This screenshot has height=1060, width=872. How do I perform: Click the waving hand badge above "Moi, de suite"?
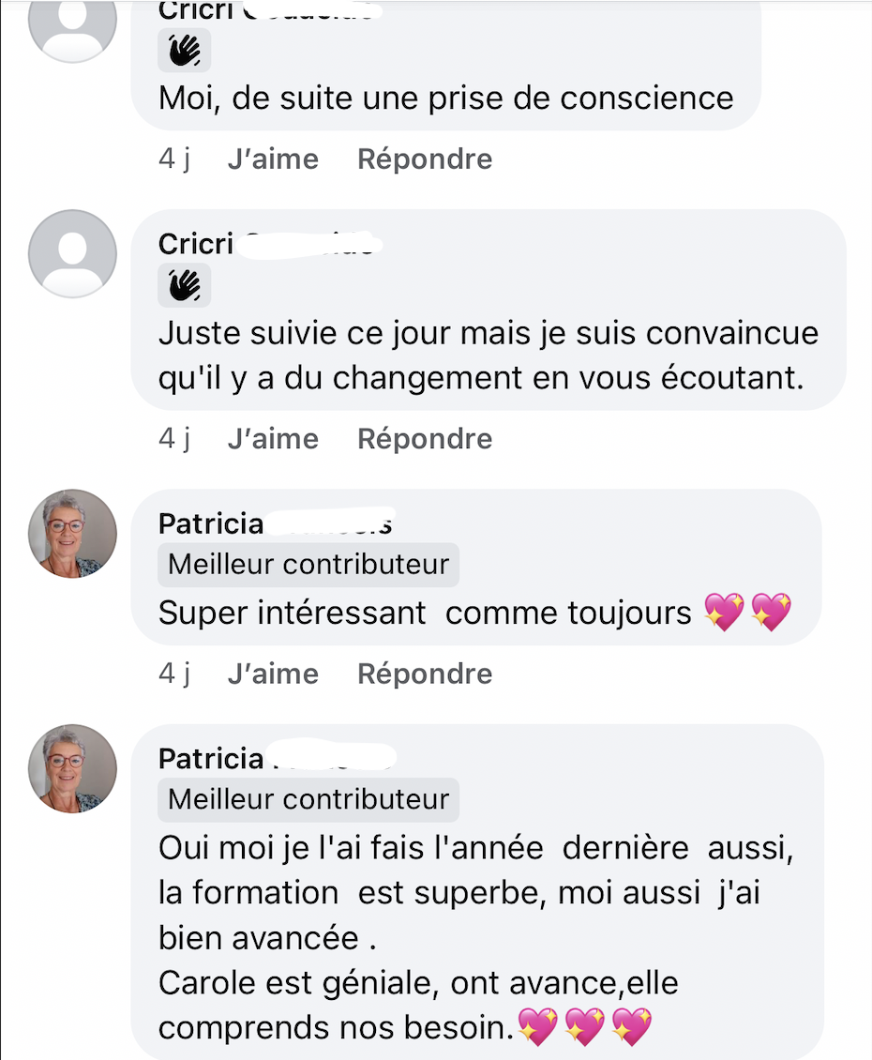tap(184, 51)
